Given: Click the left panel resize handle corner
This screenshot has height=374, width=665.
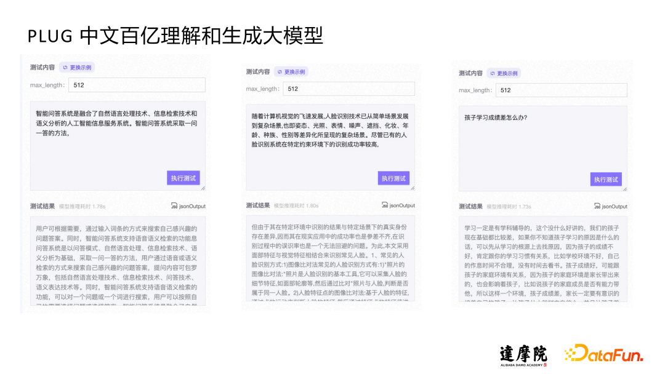Looking at the screenshot, I should pyautogui.click(x=203, y=188).
